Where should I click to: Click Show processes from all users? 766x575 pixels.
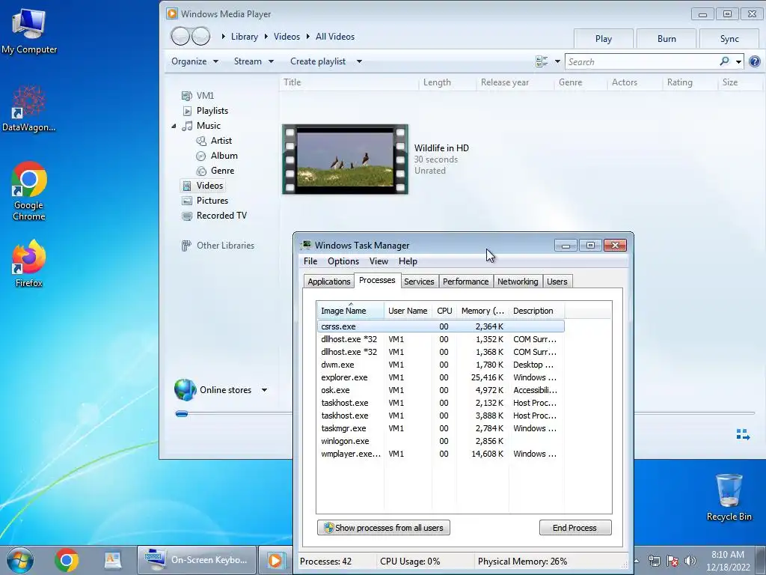[384, 528]
